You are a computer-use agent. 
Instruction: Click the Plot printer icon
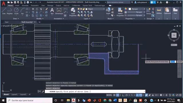click(x=28, y=2)
